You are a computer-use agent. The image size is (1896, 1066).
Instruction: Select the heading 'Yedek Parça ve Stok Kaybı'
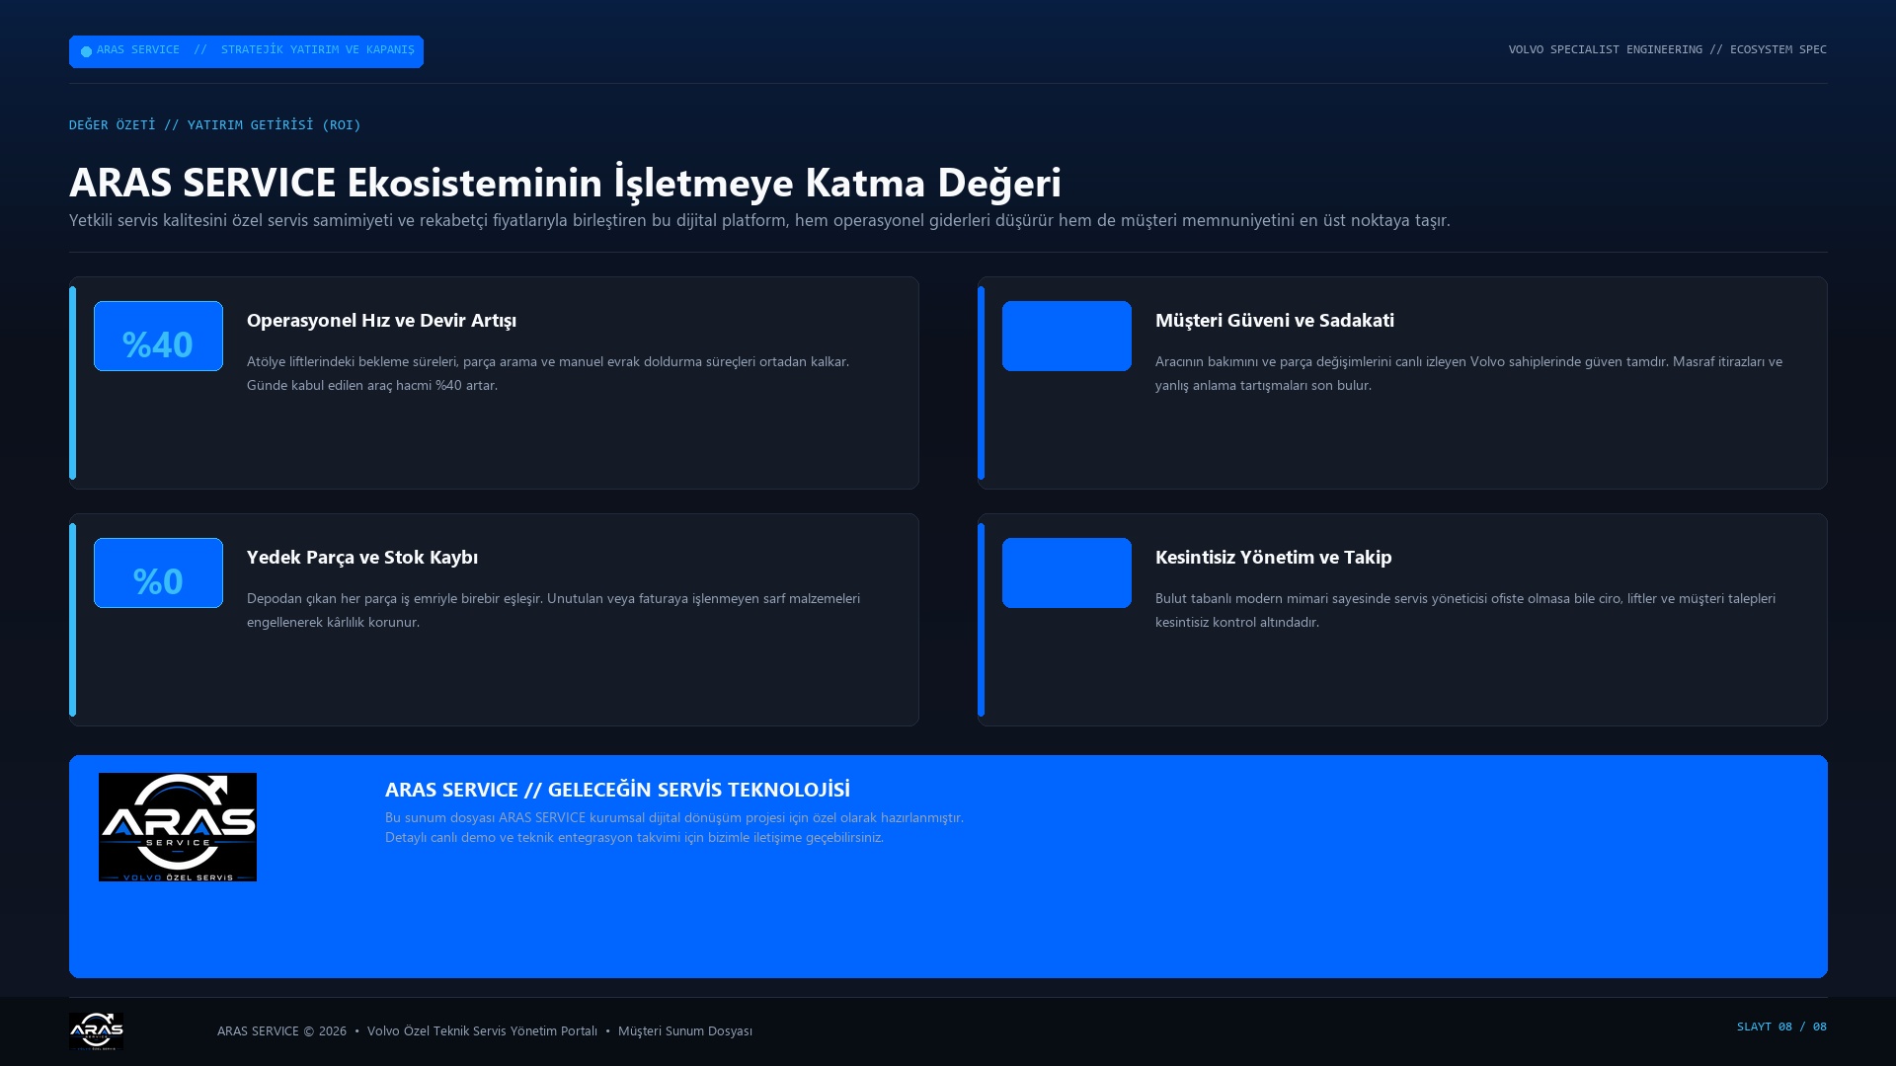pyautogui.click(x=362, y=557)
